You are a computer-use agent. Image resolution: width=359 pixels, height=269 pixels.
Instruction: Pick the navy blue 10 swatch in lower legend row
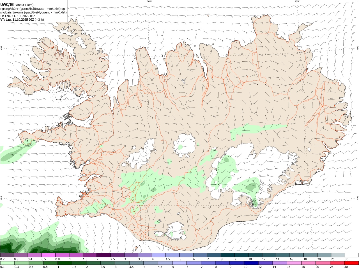tap(251, 263)
